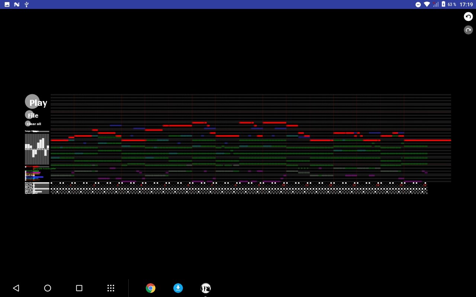
Task: Toggle the first Bass drum beat dot
Action: click(x=51, y=183)
